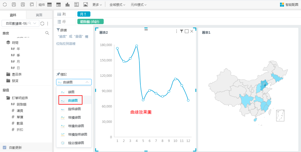Expand the 產品表 folder
Screen dimensions: 301x152
coord(17,74)
